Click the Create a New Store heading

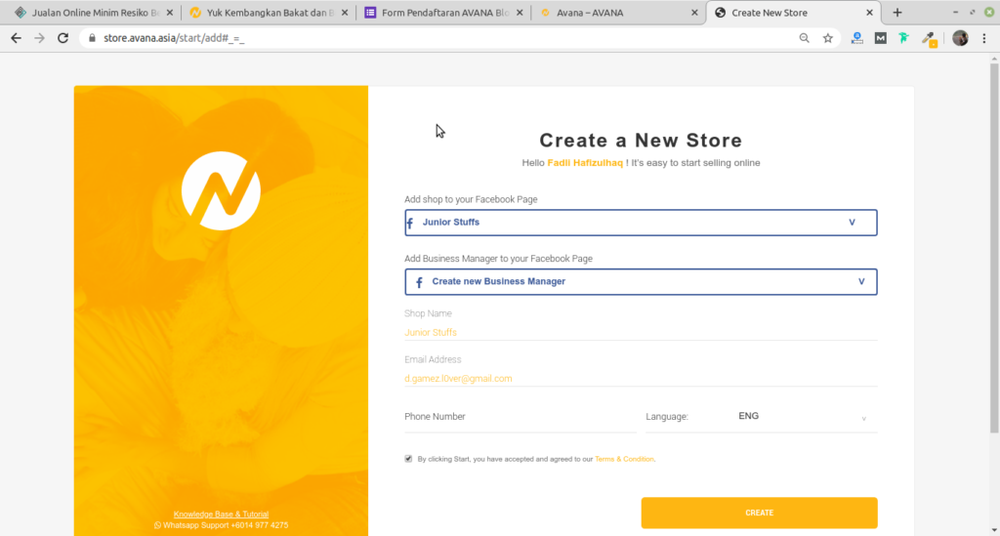[641, 141]
